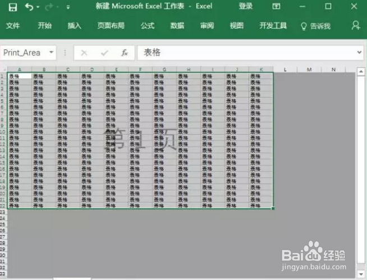Switch to the 公式 ribbon tab
The image size is (367, 280).
click(148, 25)
